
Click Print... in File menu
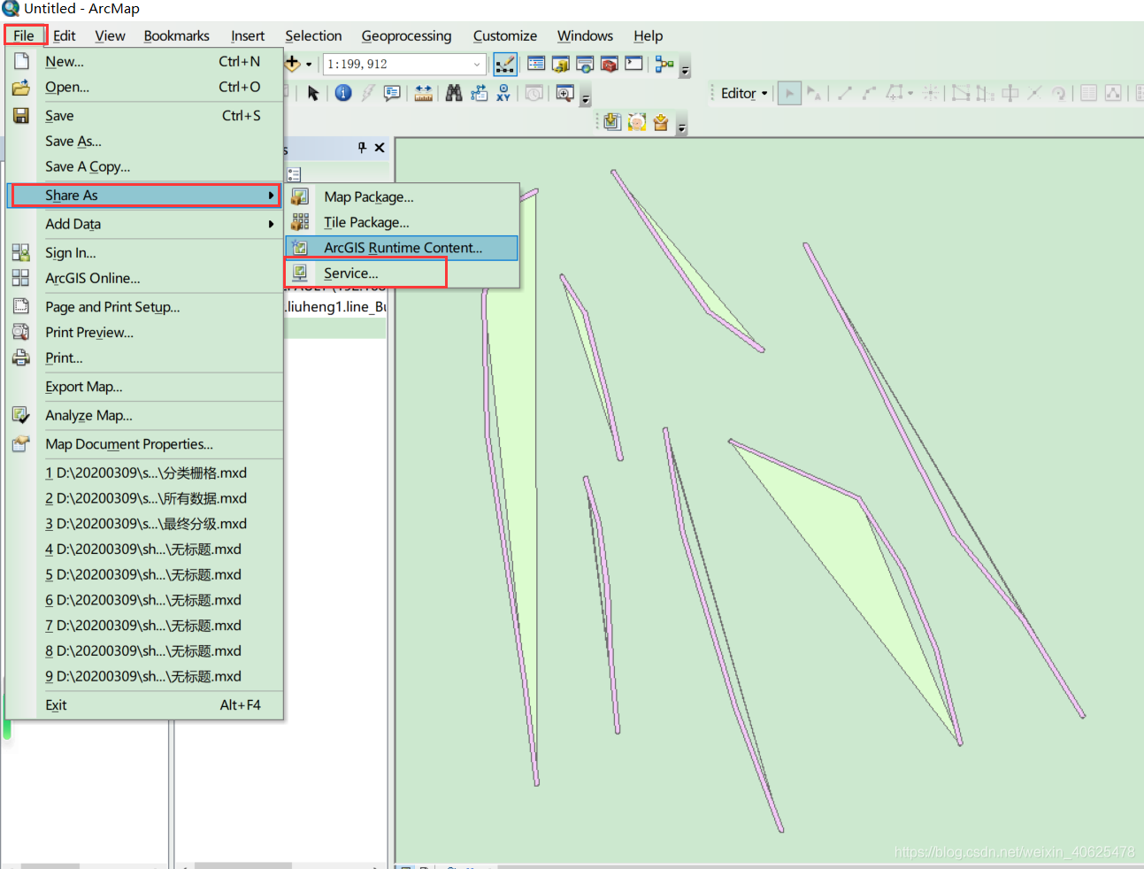[144, 358]
